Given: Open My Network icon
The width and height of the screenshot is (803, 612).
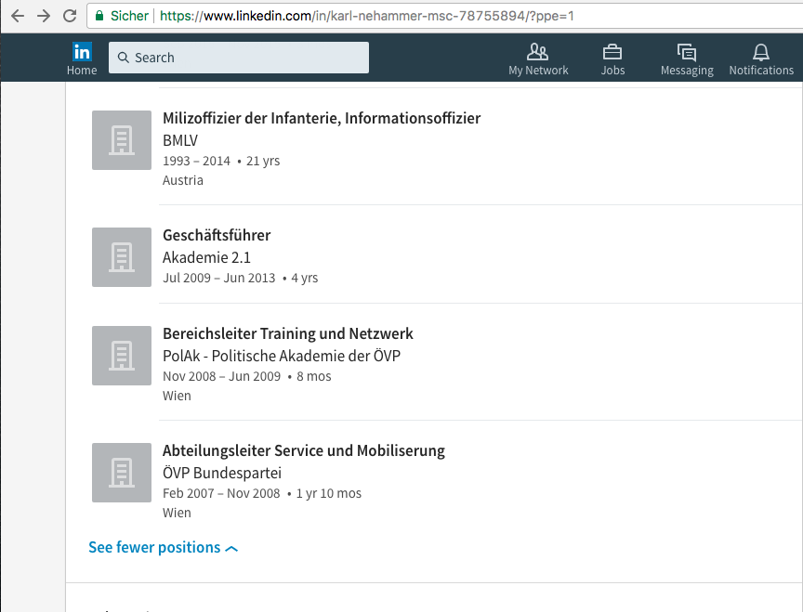Looking at the screenshot, I should [x=538, y=52].
